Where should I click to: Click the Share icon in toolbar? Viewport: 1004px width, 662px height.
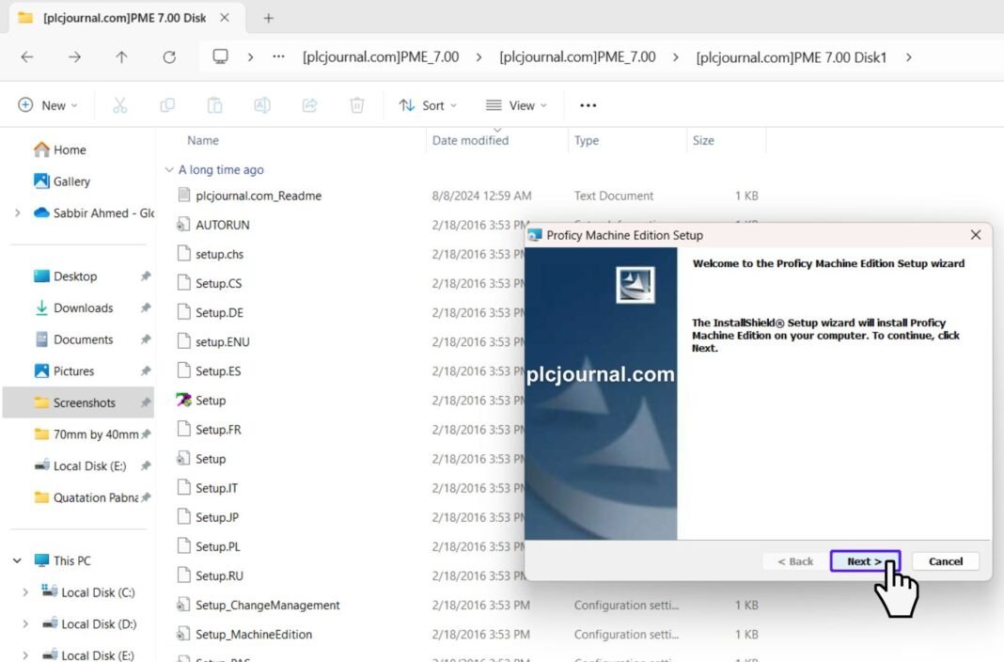coord(309,105)
